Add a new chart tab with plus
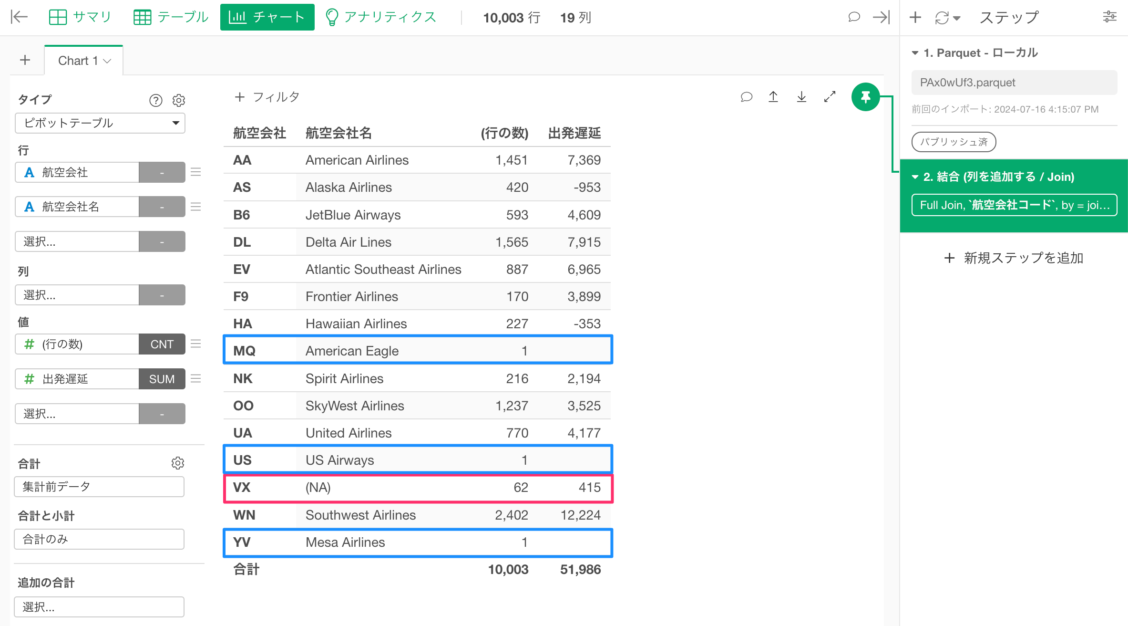1128x626 pixels. point(25,60)
